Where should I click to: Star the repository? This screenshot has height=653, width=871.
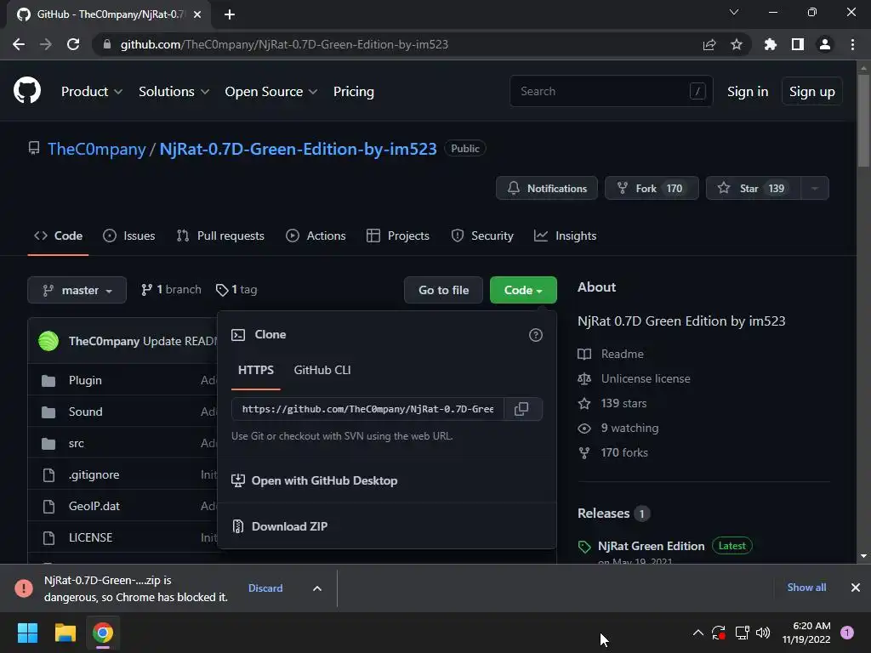tap(754, 188)
